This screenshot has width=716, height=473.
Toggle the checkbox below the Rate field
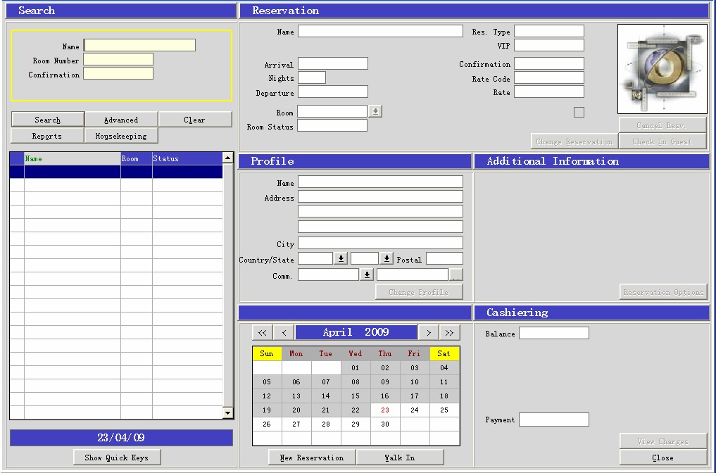(x=579, y=112)
